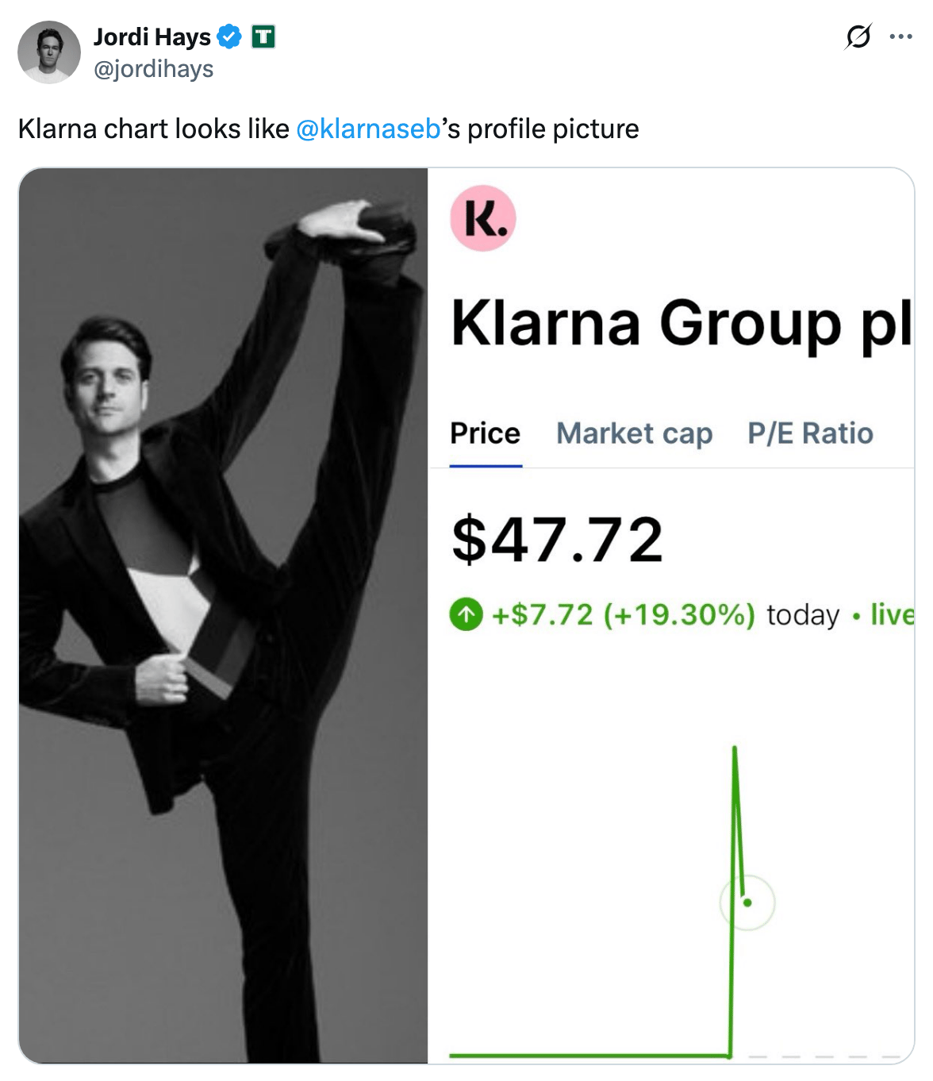The image size is (933, 1081).
Task: Open the black-and-white dancer photo
Action: (223, 615)
